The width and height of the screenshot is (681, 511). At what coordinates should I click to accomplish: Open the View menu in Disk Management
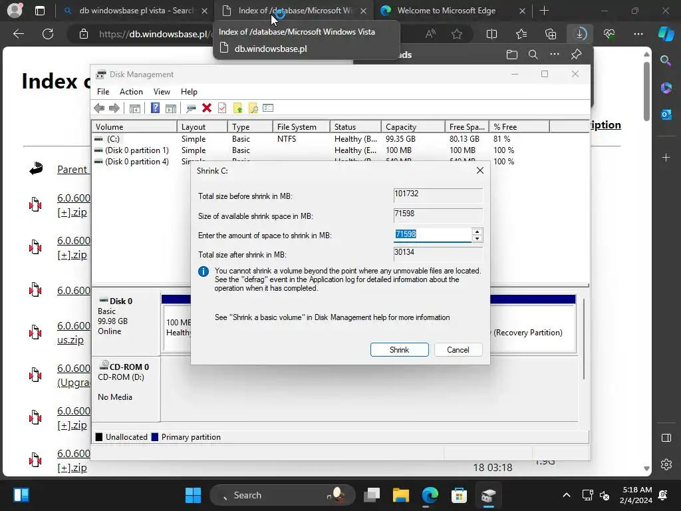click(x=162, y=92)
